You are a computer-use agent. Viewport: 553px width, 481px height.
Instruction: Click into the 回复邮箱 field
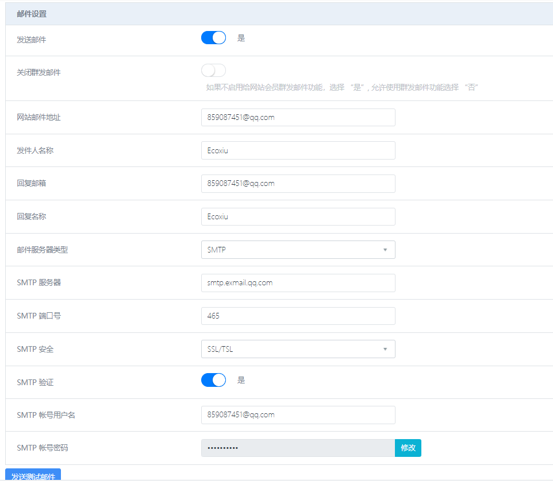[x=298, y=184]
